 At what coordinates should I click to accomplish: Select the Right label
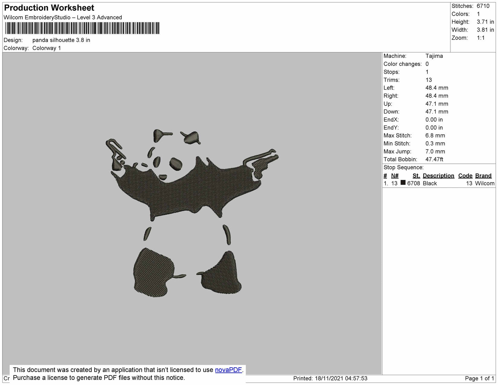click(x=391, y=95)
